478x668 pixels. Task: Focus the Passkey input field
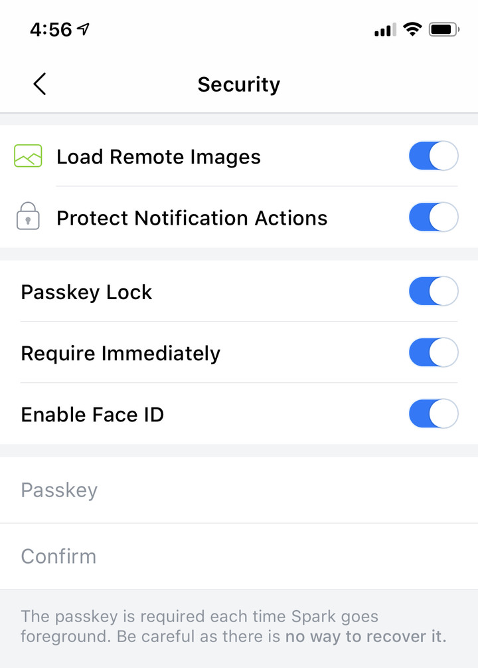point(239,490)
